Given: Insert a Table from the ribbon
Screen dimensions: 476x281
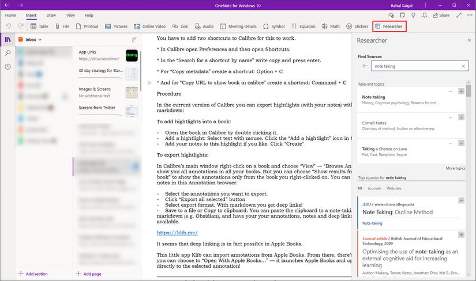Looking at the screenshot, I should pos(39,26).
